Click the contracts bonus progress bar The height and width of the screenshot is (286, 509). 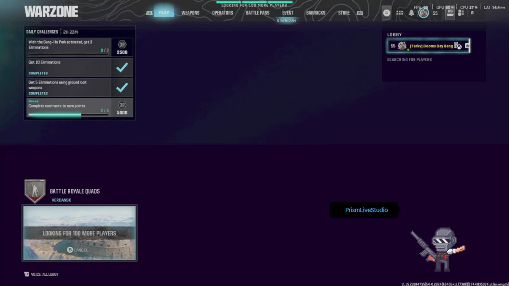point(68,115)
